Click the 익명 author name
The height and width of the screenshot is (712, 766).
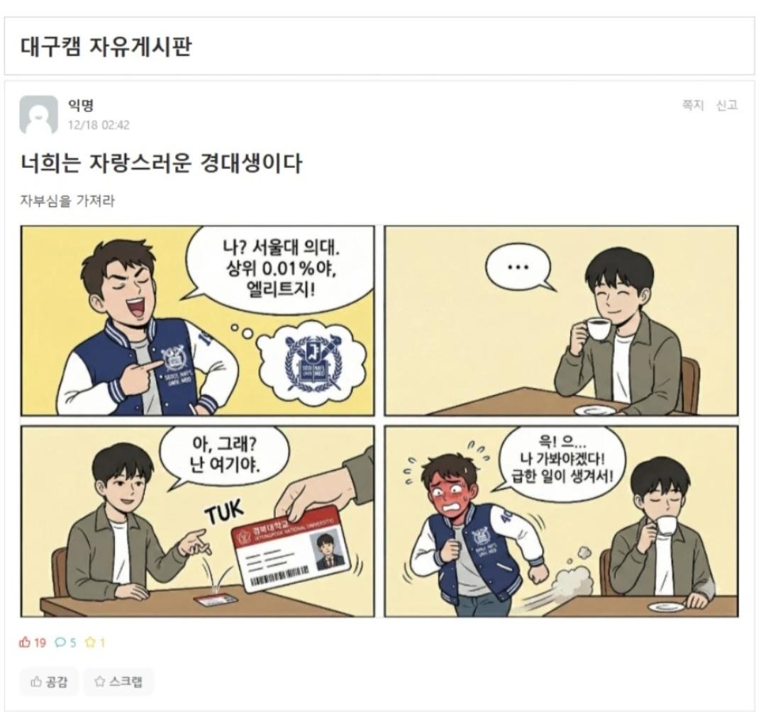tap(81, 105)
